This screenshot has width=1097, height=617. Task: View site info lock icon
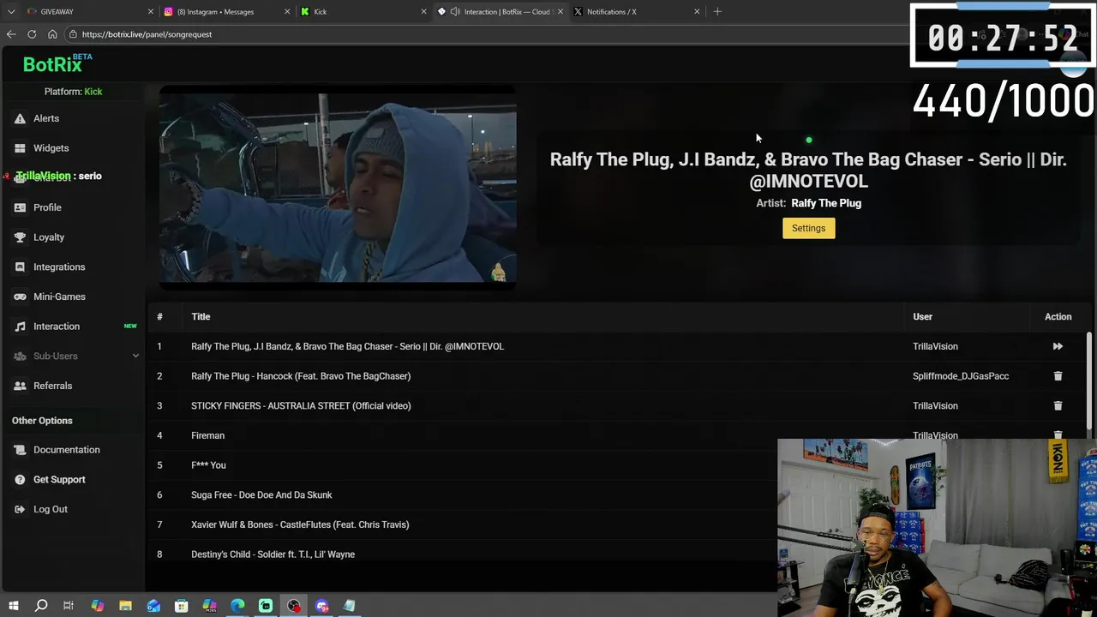click(74, 34)
